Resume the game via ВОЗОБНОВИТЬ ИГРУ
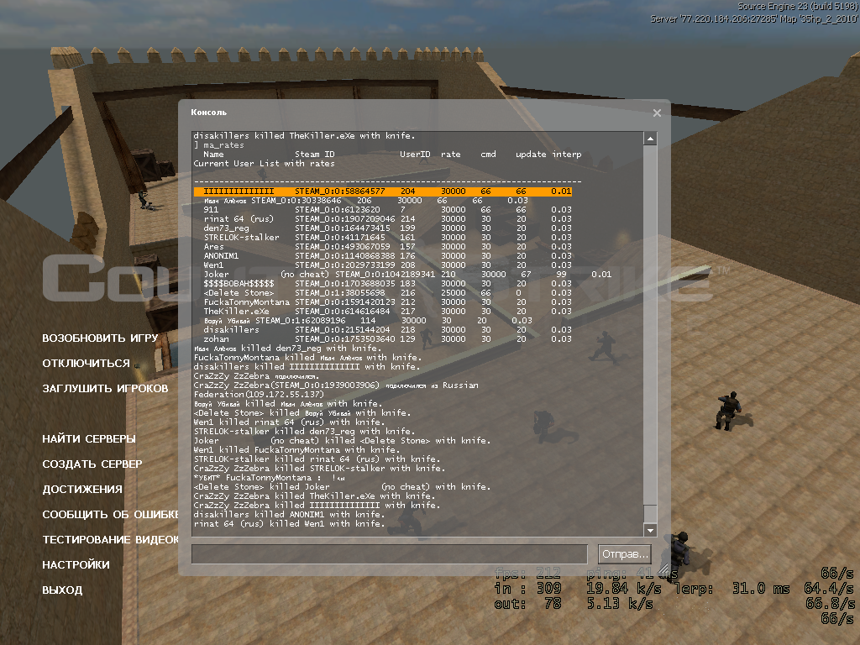This screenshot has height=645, width=860. (x=101, y=338)
